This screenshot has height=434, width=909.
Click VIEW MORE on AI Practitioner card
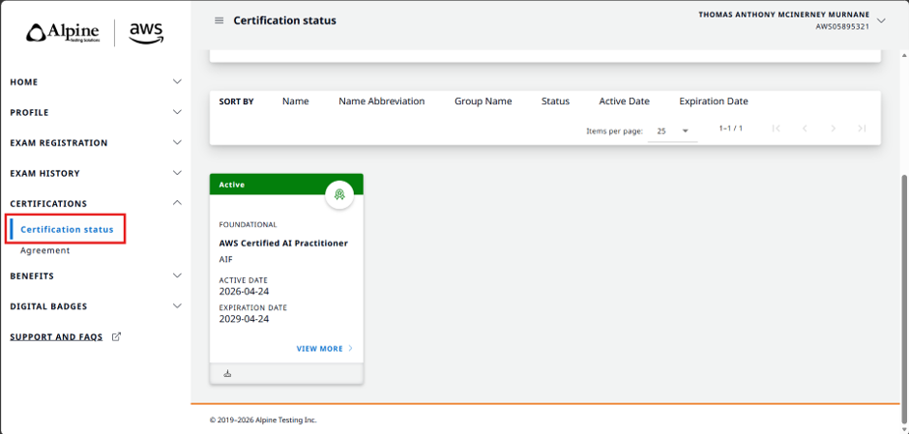coord(320,349)
